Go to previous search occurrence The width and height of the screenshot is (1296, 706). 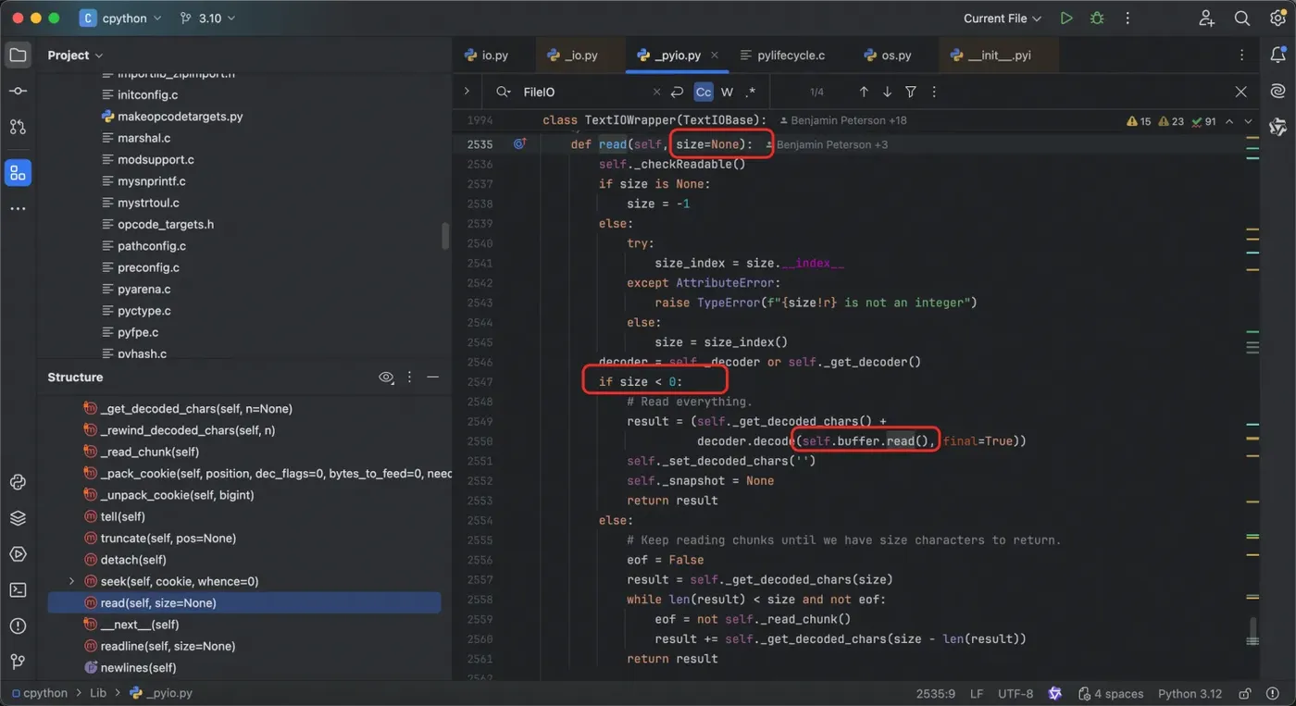(x=864, y=93)
